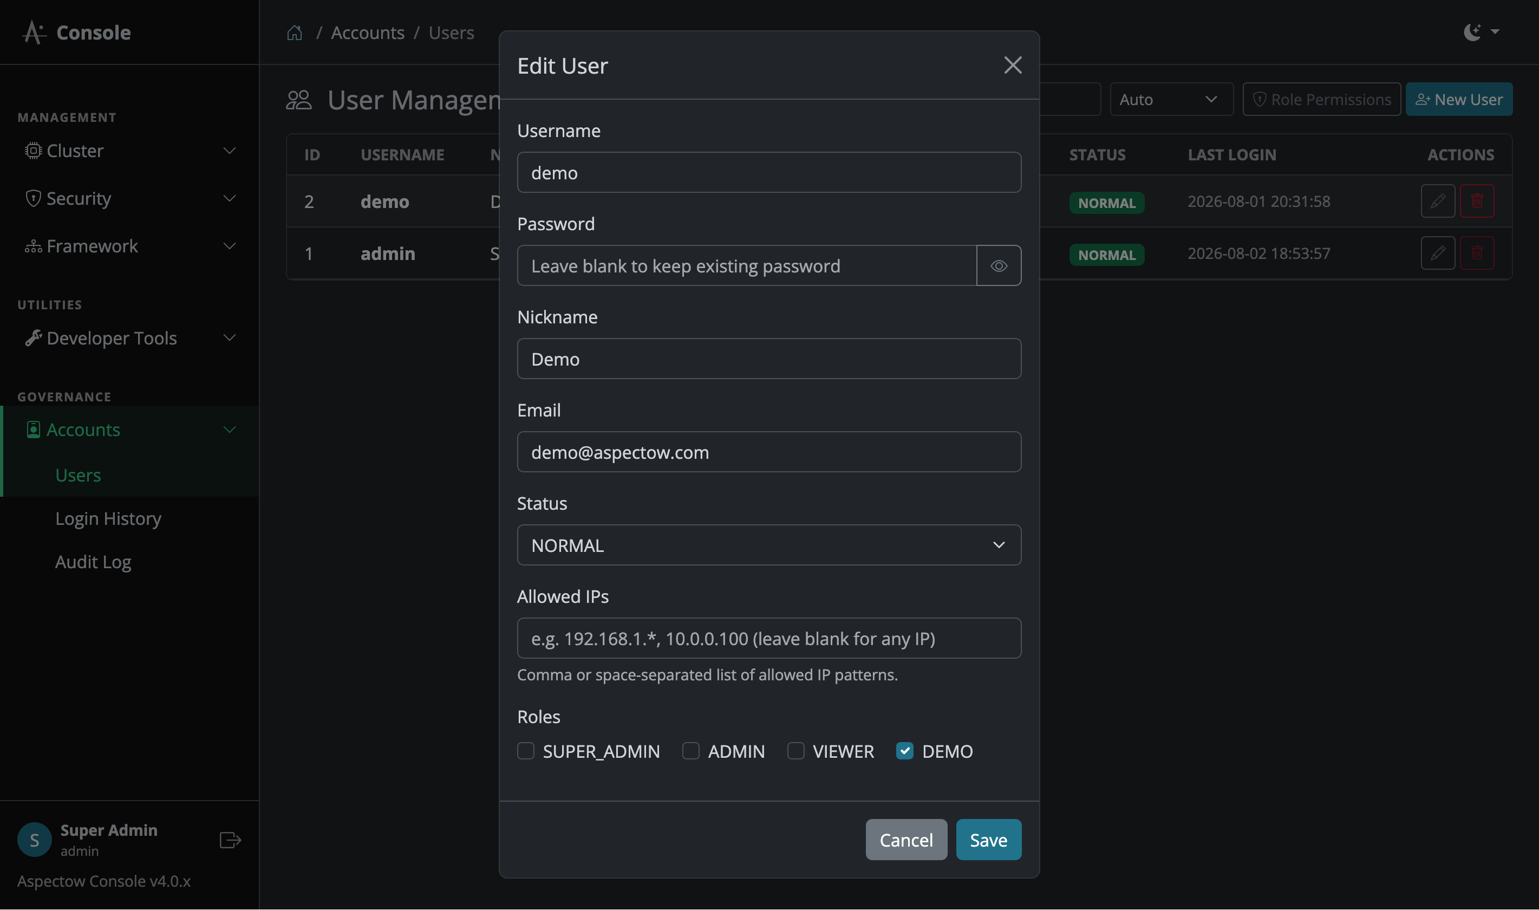Open the caret next to the theme moon
The height and width of the screenshot is (910, 1539).
tap(1495, 32)
